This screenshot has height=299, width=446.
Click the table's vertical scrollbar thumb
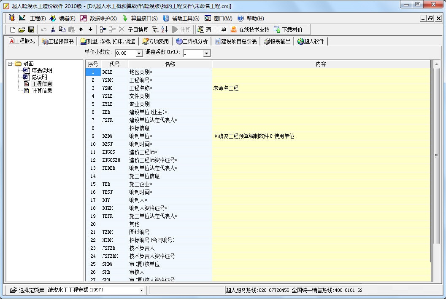[436, 156]
